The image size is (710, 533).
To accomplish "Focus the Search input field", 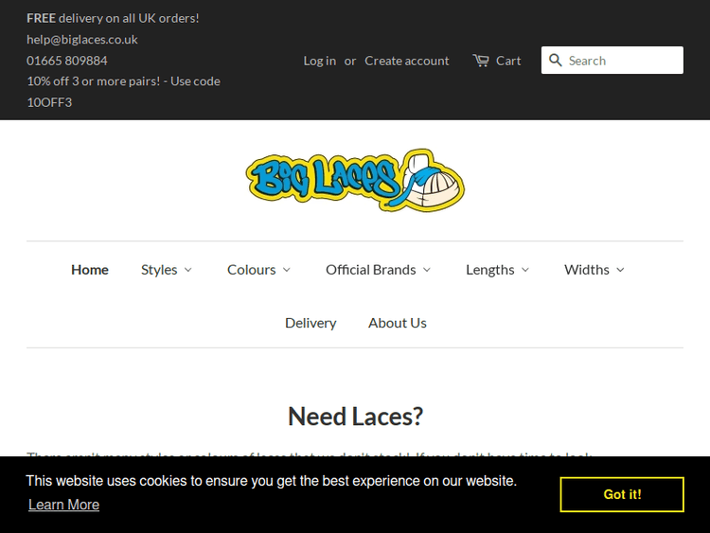I will tap(623, 61).
